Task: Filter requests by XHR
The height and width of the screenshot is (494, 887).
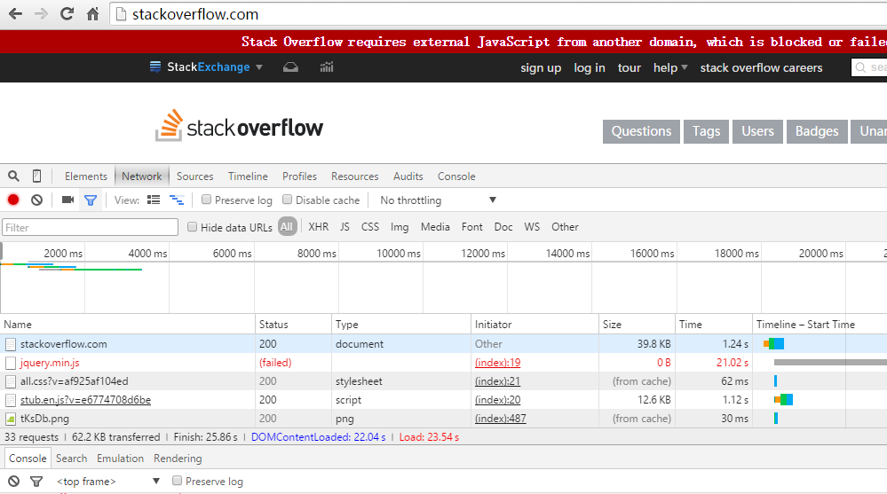Action: [318, 227]
